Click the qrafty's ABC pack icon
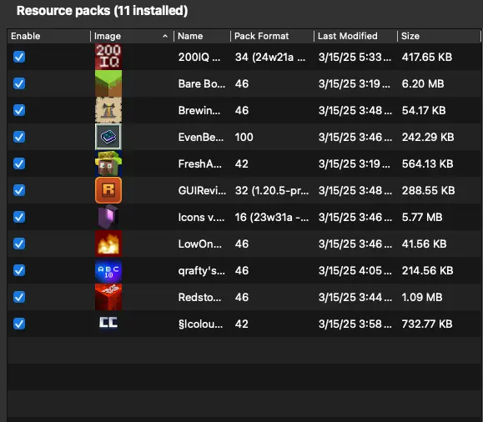 [108, 270]
